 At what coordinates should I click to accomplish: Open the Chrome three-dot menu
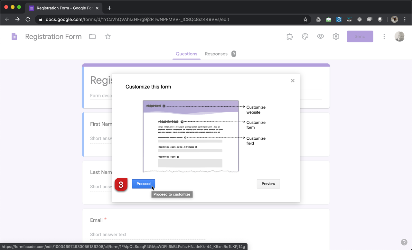(x=405, y=19)
